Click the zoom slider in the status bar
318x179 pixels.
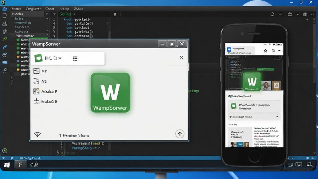(x=301, y=158)
